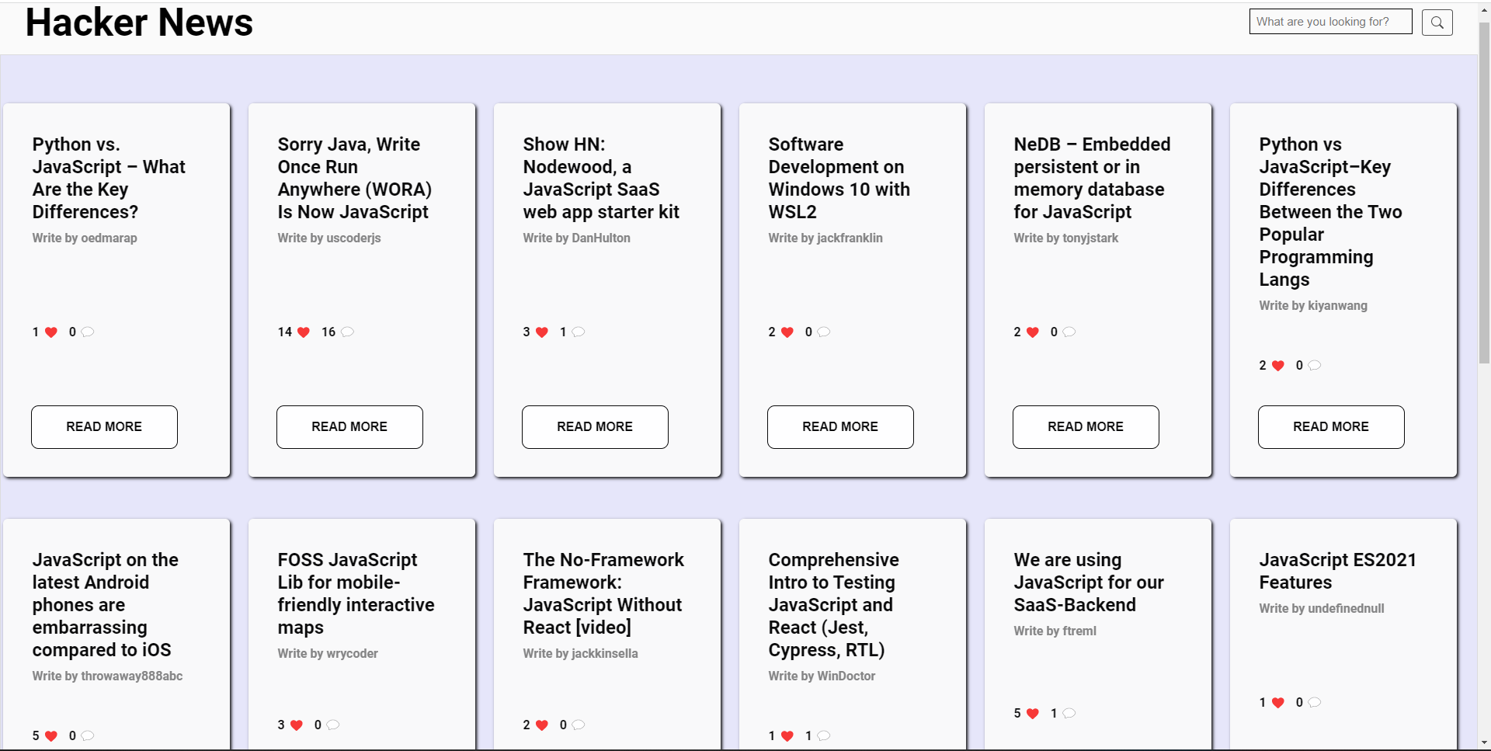The width and height of the screenshot is (1491, 751).
Task: Click comment bubble on the Nodewood post
Action: point(579,332)
